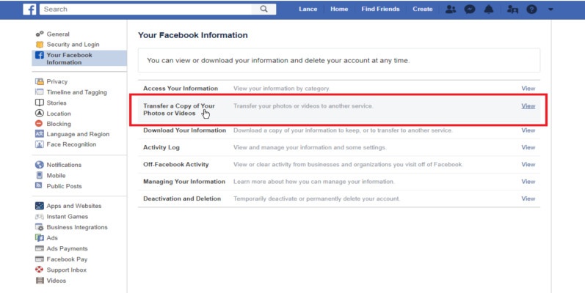The image size is (585, 293).
Task: Click the Mobile phone icon
Action: [40, 175]
